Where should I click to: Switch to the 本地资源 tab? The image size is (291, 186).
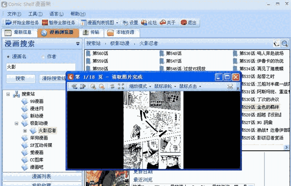click(x=122, y=33)
